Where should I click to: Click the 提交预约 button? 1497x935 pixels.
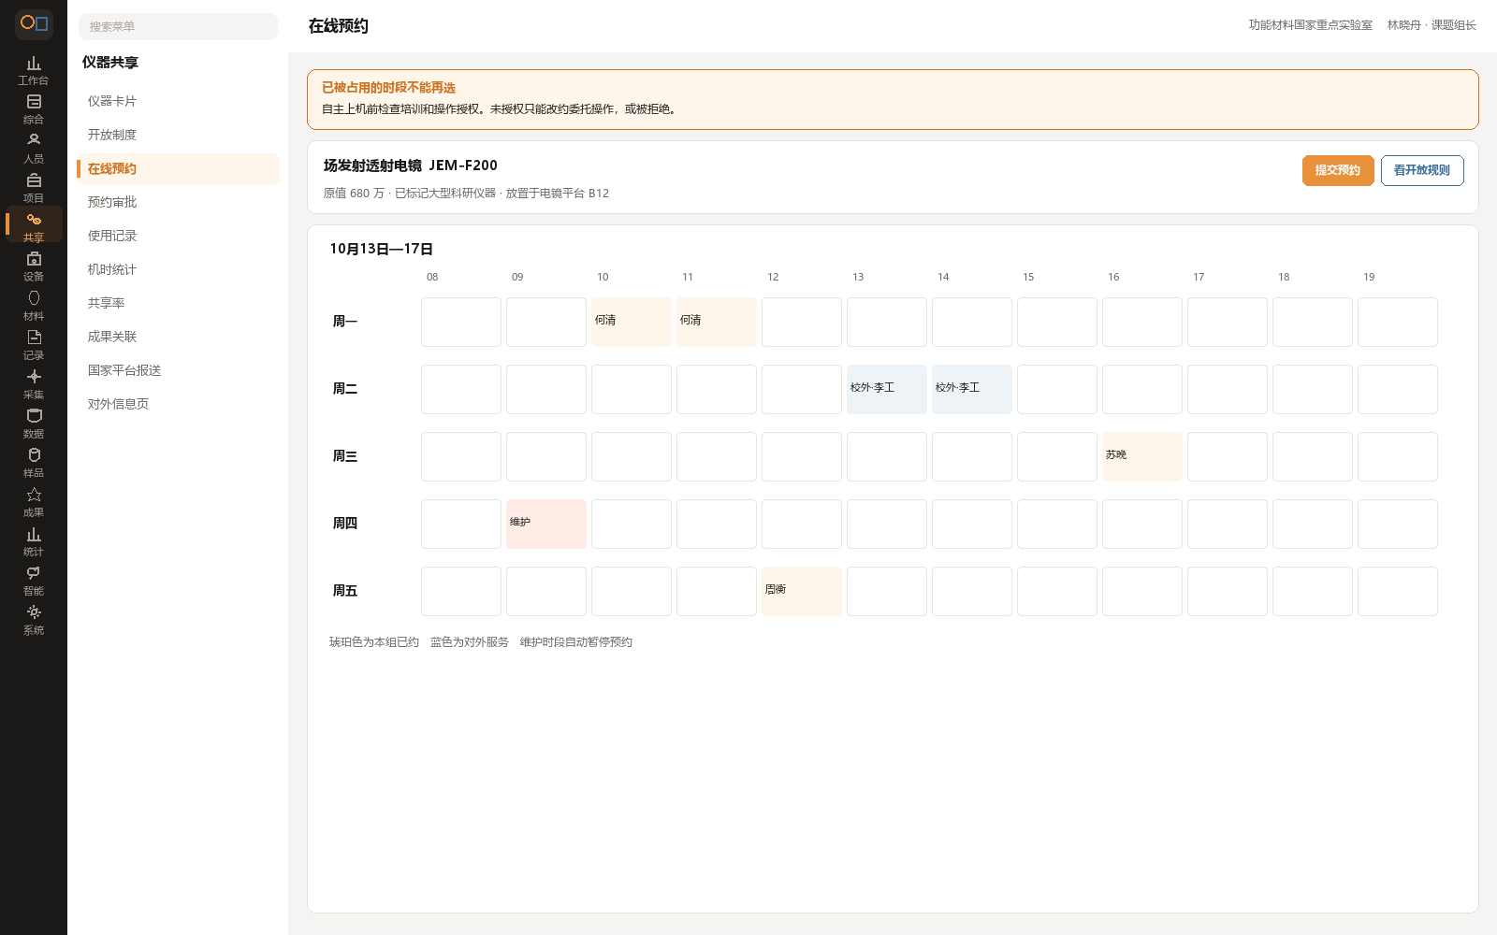tap(1338, 170)
